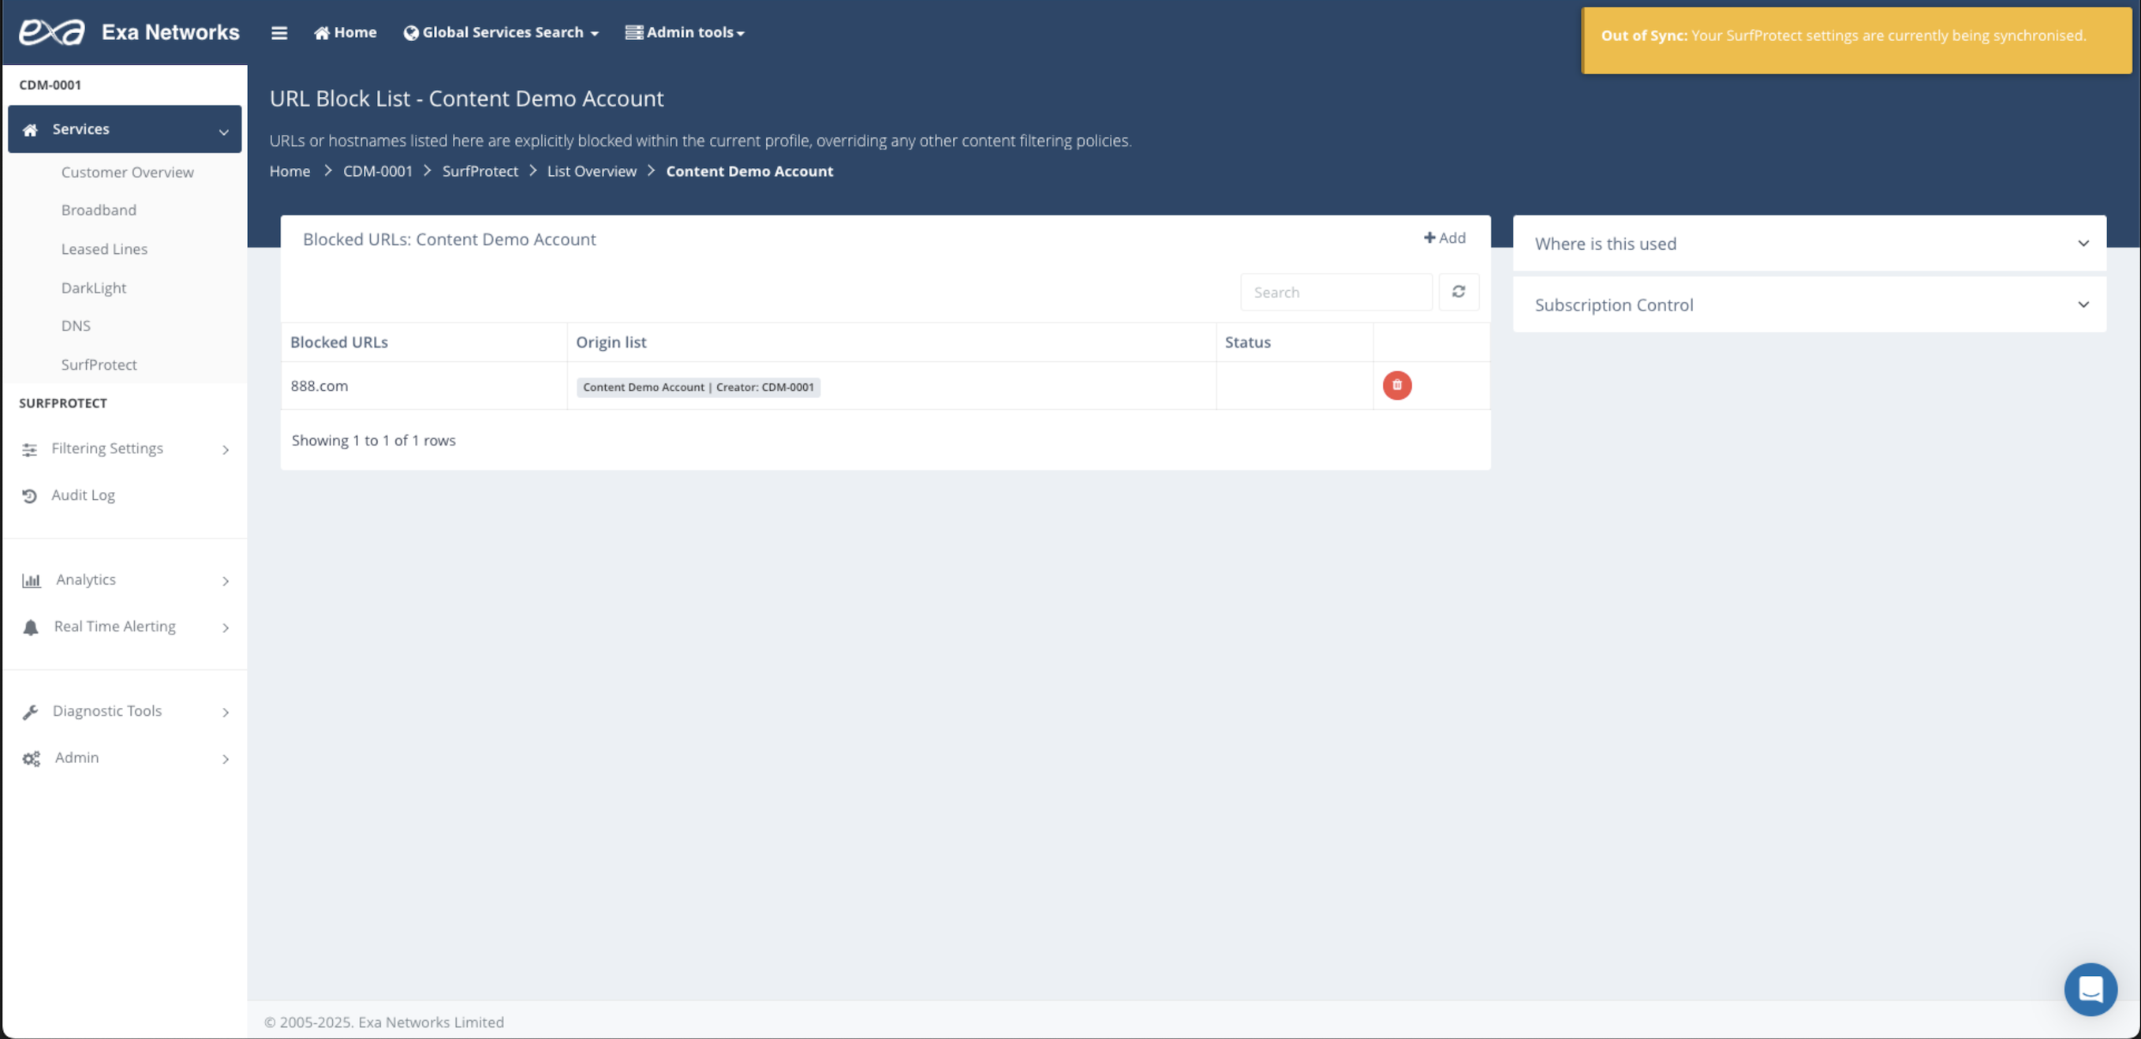Click the Home icon in top navigation
This screenshot has width=2141, height=1039.
[x=345, y=32]
